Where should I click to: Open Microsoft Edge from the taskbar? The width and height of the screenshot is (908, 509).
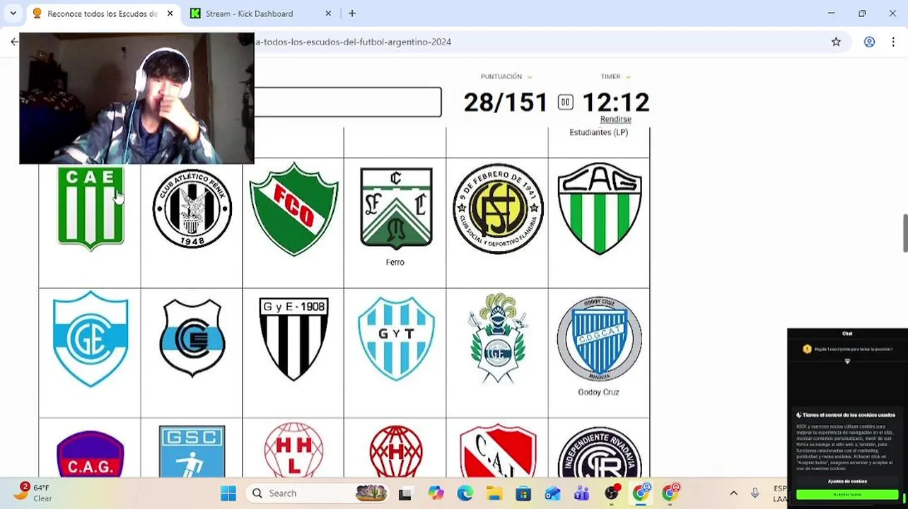pyautogui.click(x=465, y=493)
